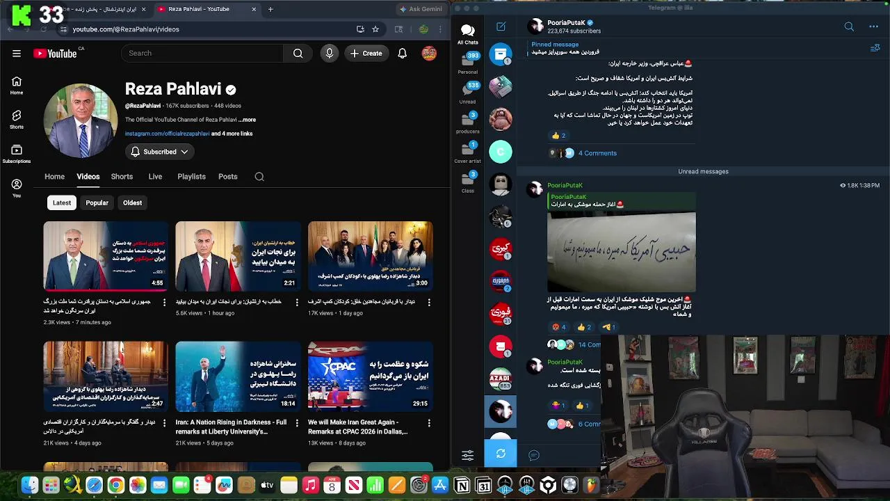Image resolution: width=890 pixels, height=501 pixels.
Task: Open new Chrome tab with plus
Action: point(270,9)
